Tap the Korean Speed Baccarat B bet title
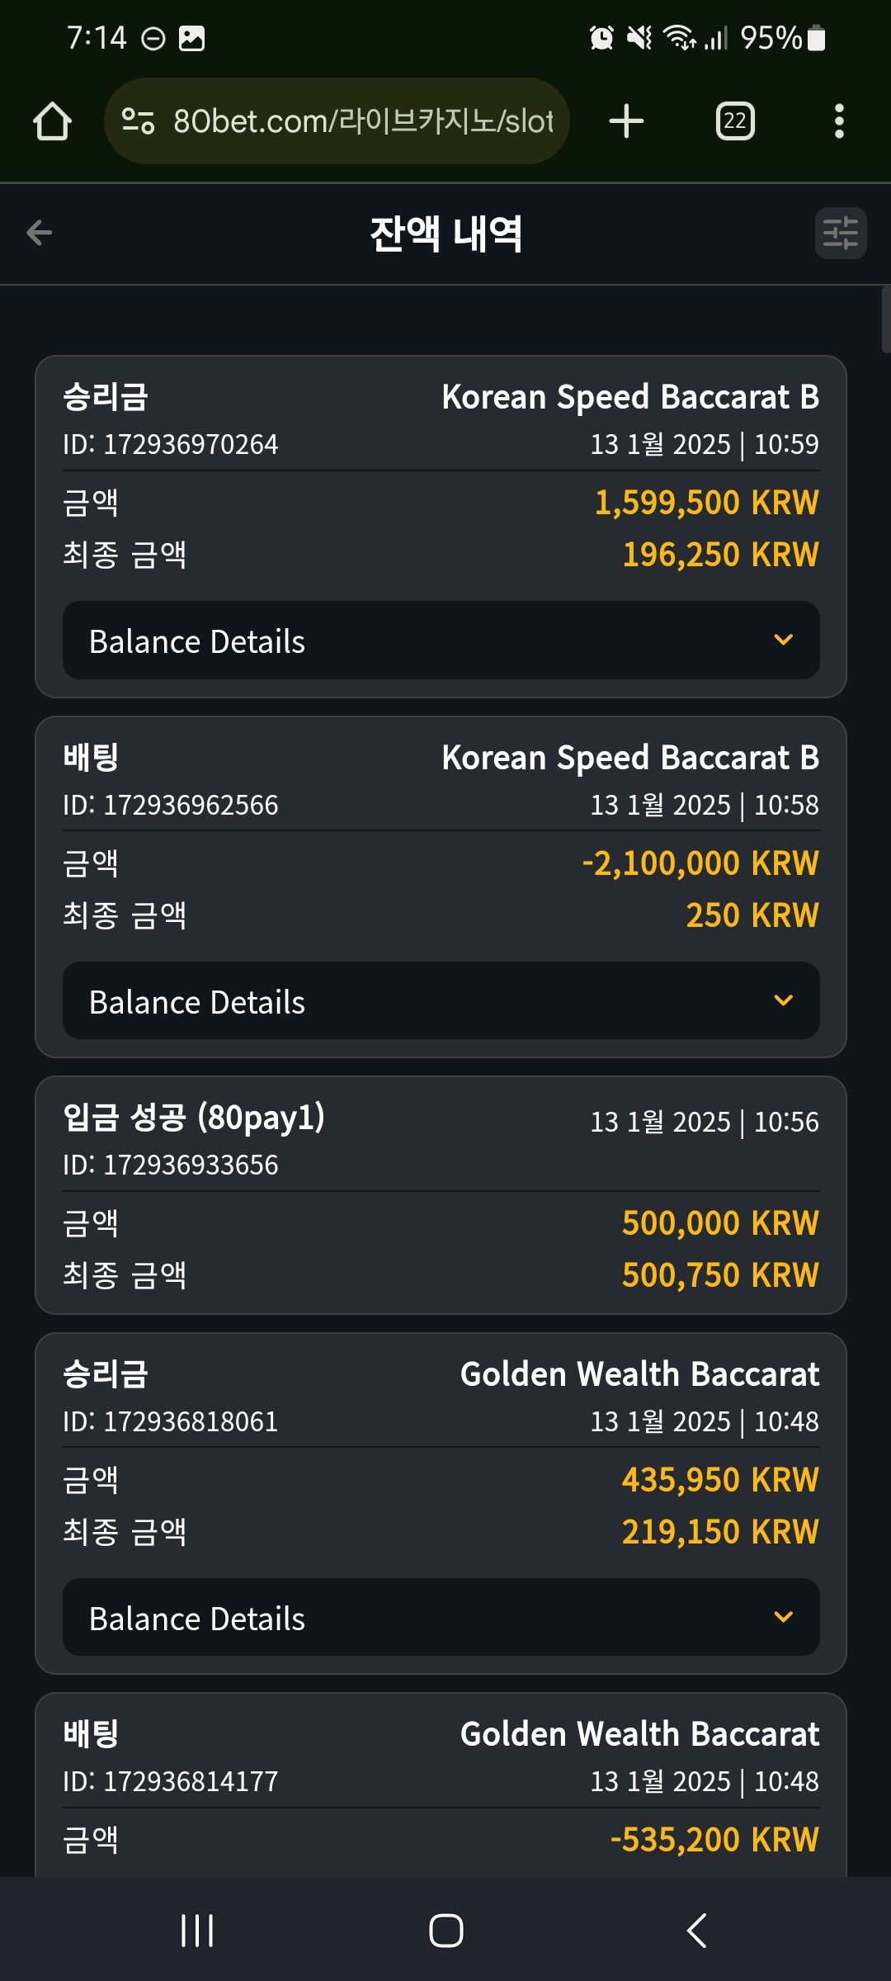The image size is (891, 1981). tap(630, 759)
